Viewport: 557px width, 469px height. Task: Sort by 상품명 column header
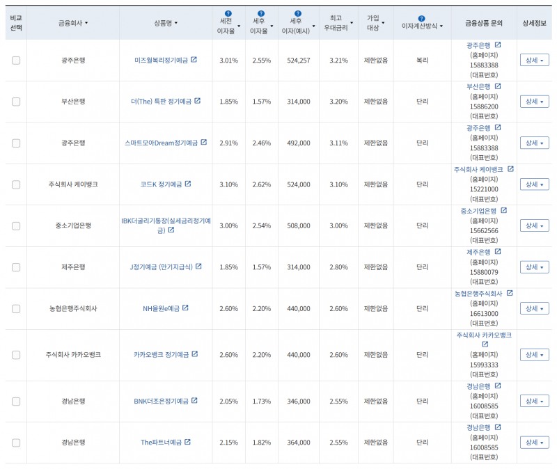coord(166,23)
